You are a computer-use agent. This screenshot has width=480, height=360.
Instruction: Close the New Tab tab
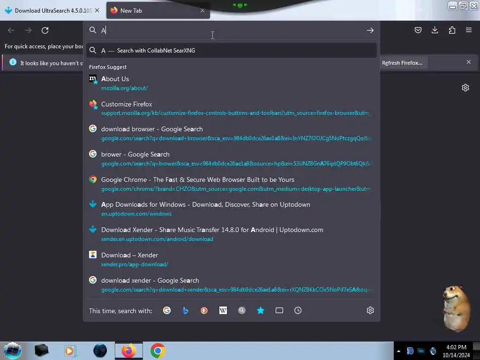202,10
